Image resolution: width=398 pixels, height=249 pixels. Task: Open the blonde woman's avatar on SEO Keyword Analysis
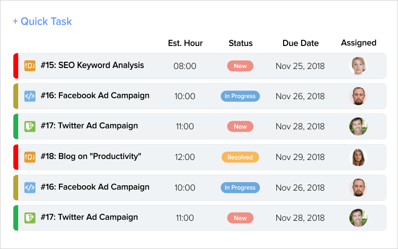pos(358,66)
